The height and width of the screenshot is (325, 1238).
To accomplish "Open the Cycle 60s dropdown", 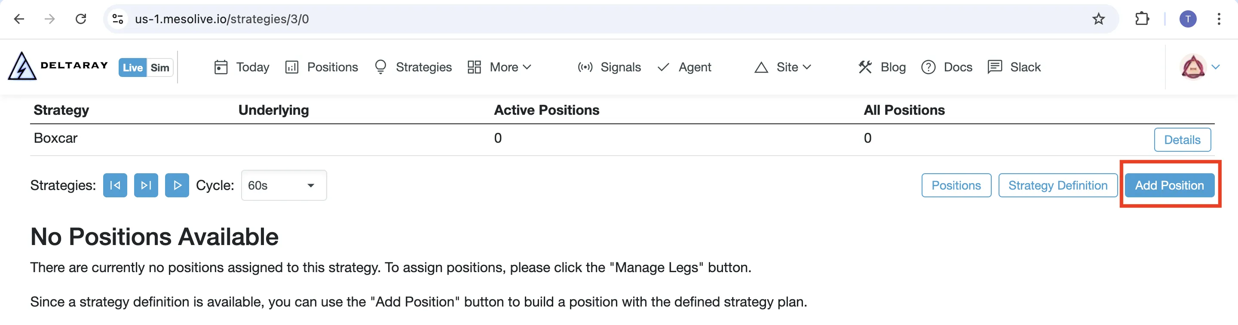I will click(284, 185).
